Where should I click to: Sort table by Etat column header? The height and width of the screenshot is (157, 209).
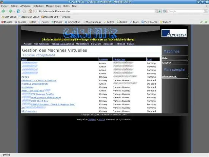149,60
